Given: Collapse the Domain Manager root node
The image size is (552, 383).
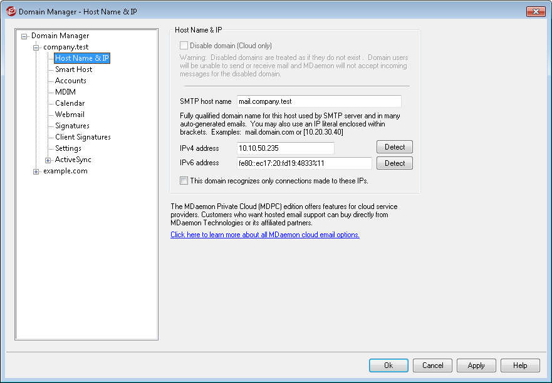Looking at the screenshot, I should [x=24, y=36].
